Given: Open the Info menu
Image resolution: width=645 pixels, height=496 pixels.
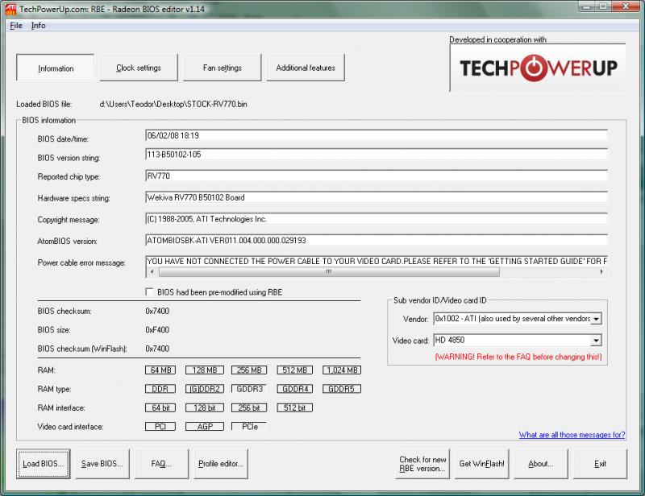Looking at the screenshot, I should tap(38, 26).
